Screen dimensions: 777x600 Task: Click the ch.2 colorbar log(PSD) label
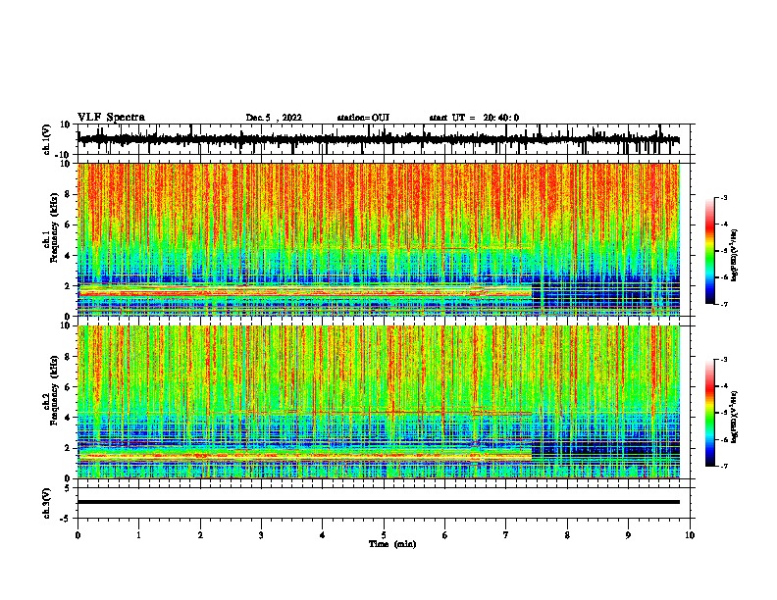point(735,418)
